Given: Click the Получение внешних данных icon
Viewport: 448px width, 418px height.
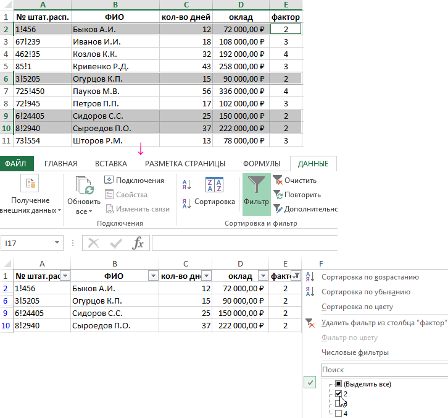Looking at the screenshot, I should point(30,185).
